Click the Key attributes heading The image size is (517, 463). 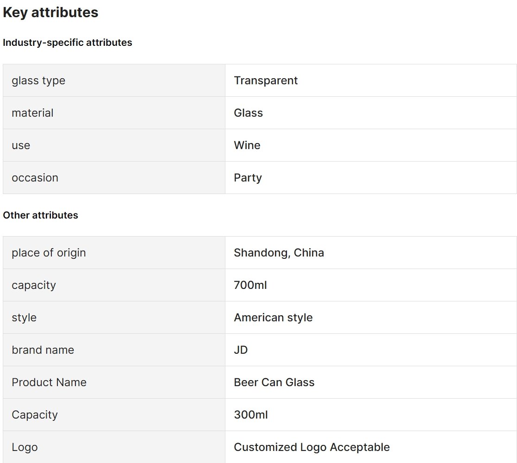pos(50,13)
